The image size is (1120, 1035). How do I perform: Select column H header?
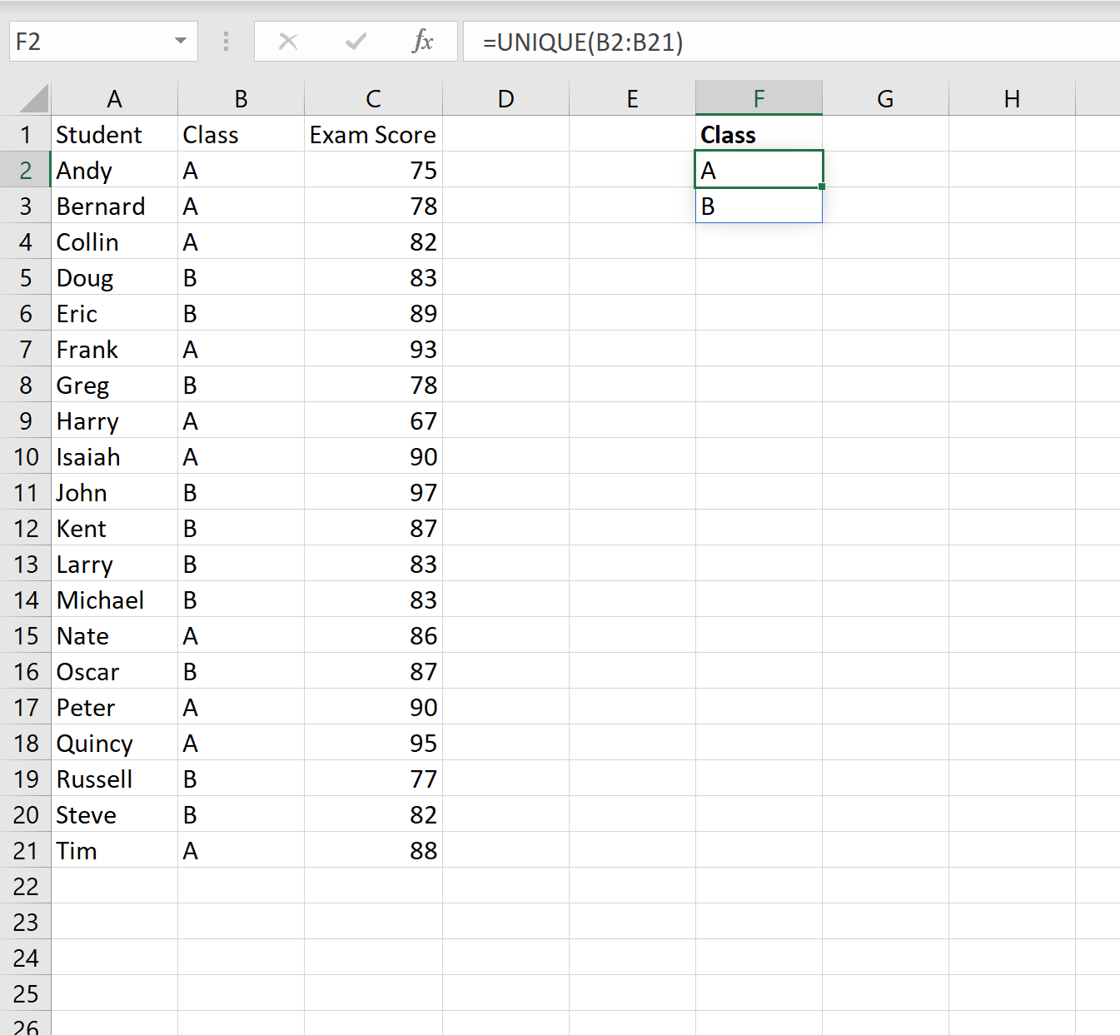tap(1012, 98)
